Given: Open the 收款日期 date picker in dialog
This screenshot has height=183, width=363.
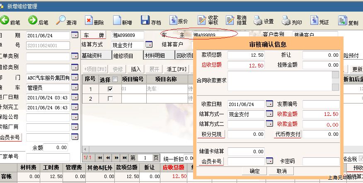Looking at the screenshot, I should (x=269, y=104).
